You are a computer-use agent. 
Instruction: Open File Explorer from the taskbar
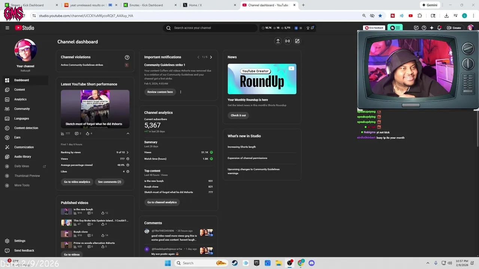pyautogui.click(x=278, y=263)
